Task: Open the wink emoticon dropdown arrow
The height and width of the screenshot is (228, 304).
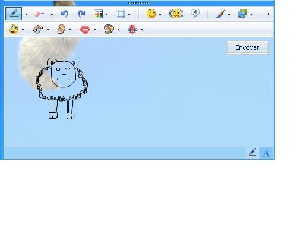Action: tap(160, 14)
